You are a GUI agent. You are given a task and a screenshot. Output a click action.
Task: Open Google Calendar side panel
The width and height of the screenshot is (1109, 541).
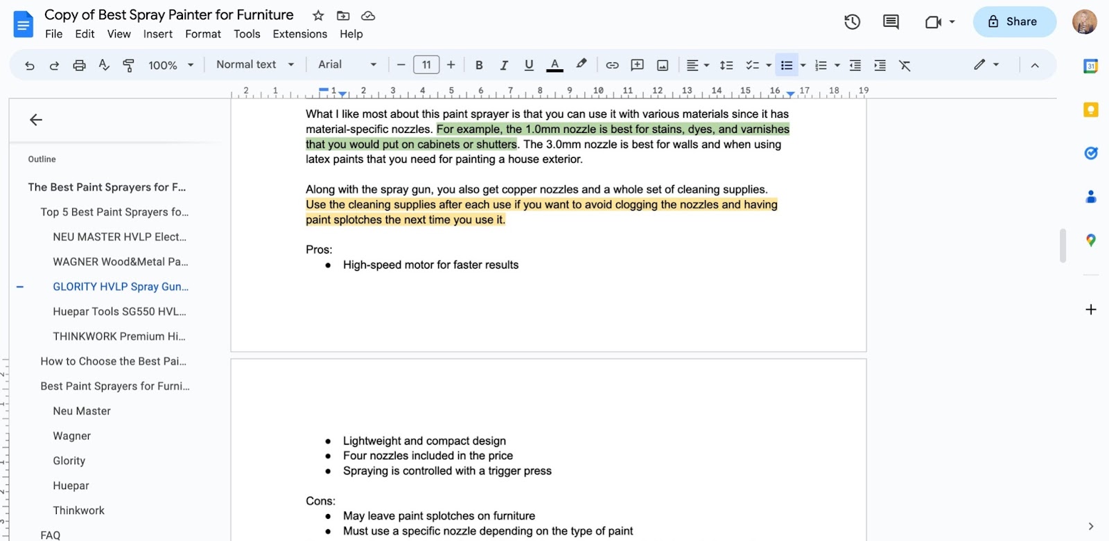pyautogui.click(x=1090, y=66)
